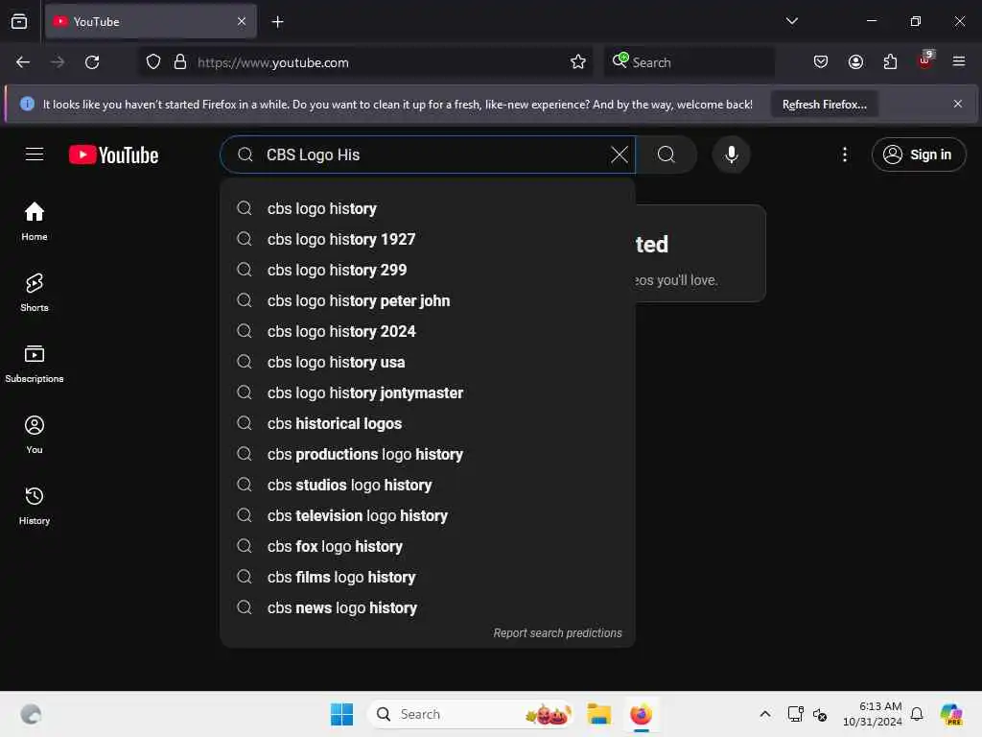Viewport: 982px width, 737px height.
Task: Open Firefox application menu
Action: point(959,62)
